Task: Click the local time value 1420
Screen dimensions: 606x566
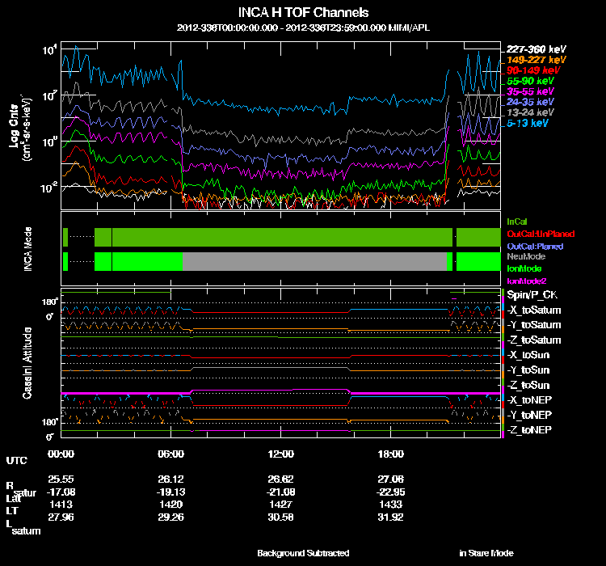Action: 170,505
